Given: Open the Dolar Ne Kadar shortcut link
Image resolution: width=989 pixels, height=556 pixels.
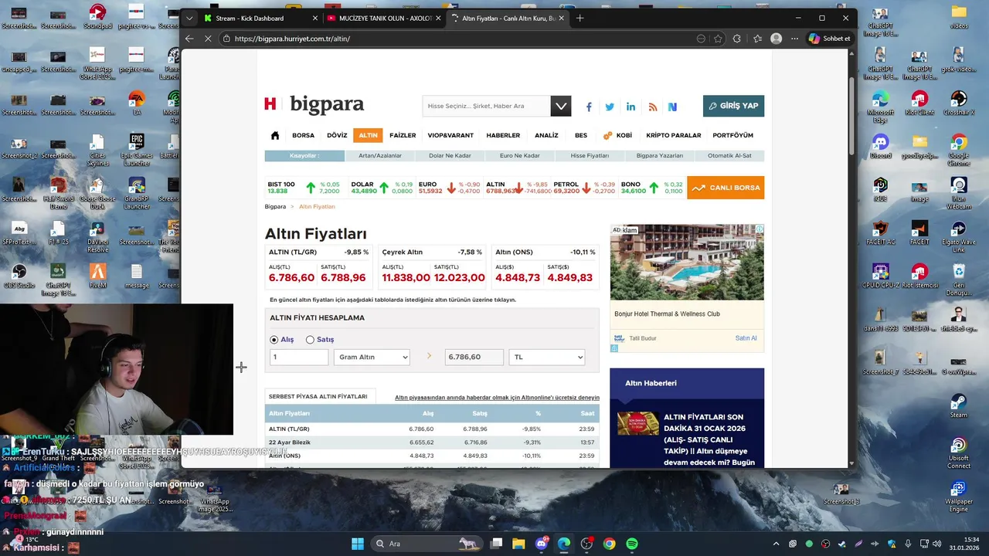Looking at the screenshot, I should (450, 155).
